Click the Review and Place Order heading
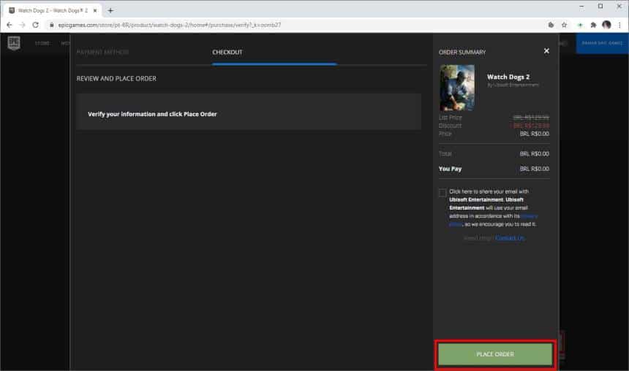Viewport: 629px width, 371px height. [116, 79]
